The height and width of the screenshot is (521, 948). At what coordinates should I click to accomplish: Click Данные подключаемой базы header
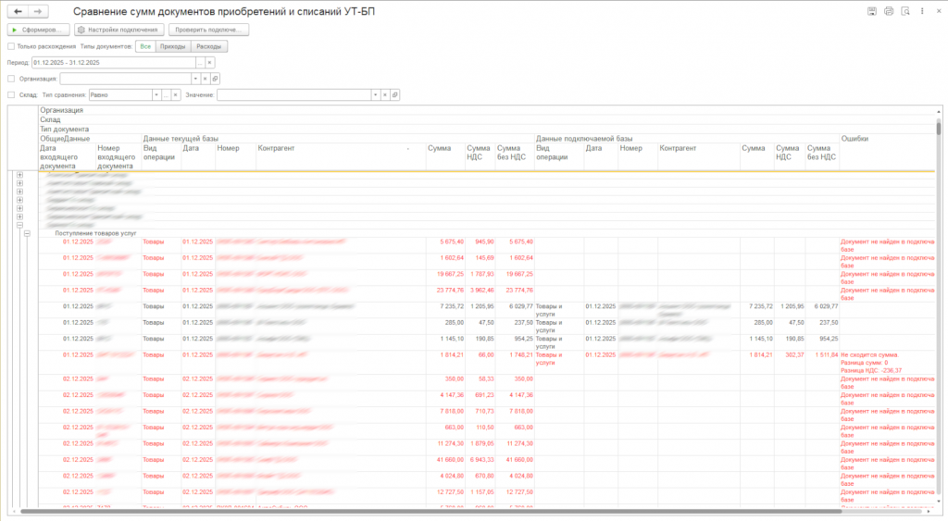click(584, 139)
